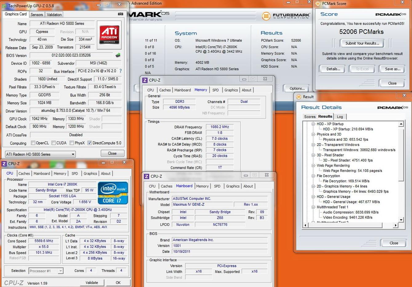Viewport: 412px width, 287px height.
Task: Switch to the Log tab in Result window
Action: click(340, 117)
